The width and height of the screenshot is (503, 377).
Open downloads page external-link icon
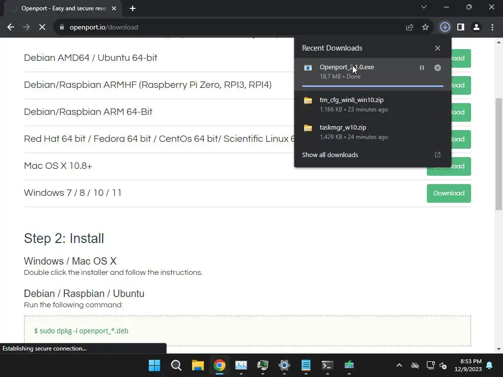click(438, 155)
